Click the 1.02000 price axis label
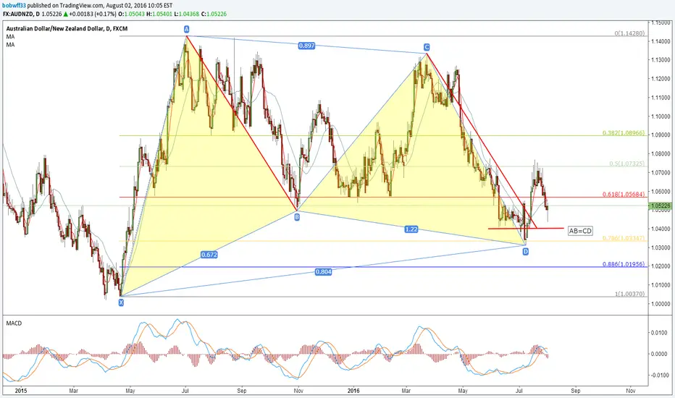 click(x=661, y=266)
